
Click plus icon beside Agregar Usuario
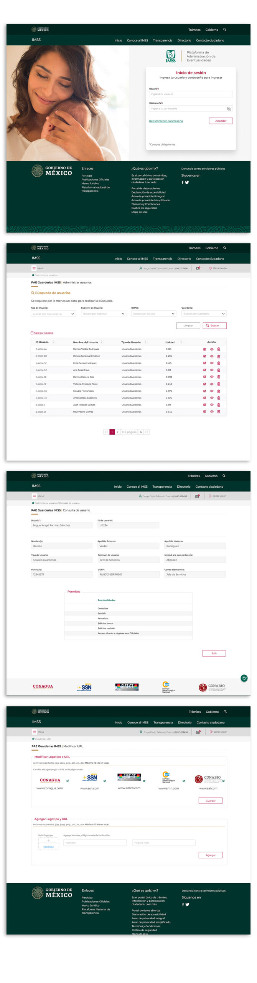(32, 333)
